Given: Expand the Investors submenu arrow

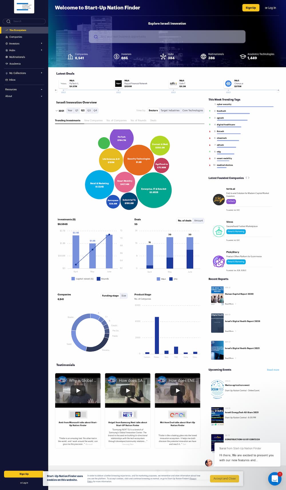Looking at the screenshot, I should [41, 43].
